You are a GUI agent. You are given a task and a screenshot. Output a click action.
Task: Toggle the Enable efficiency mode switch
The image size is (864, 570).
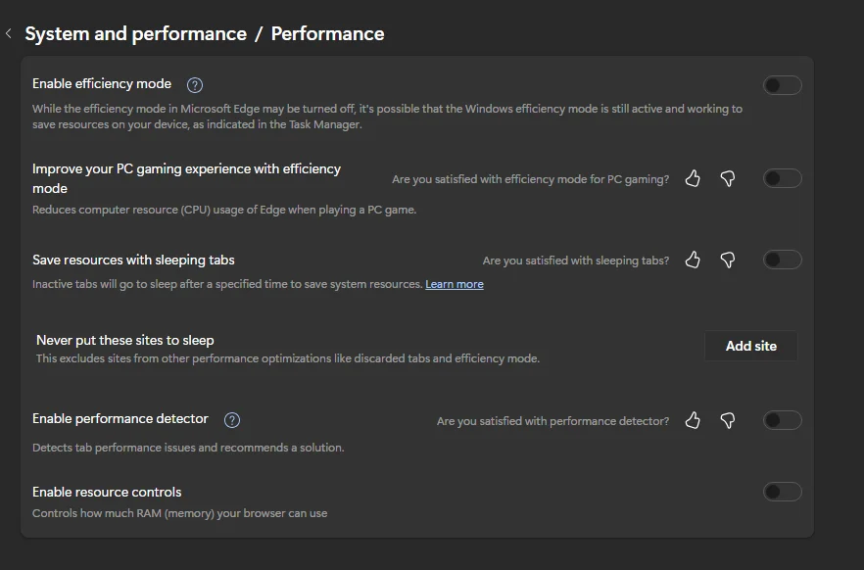[x=782, y=85]
